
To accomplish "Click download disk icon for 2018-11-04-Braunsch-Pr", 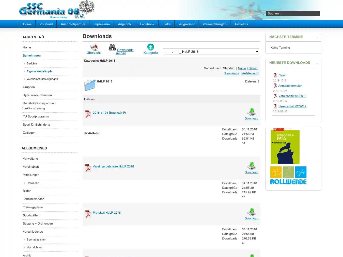I will point(251,112).
